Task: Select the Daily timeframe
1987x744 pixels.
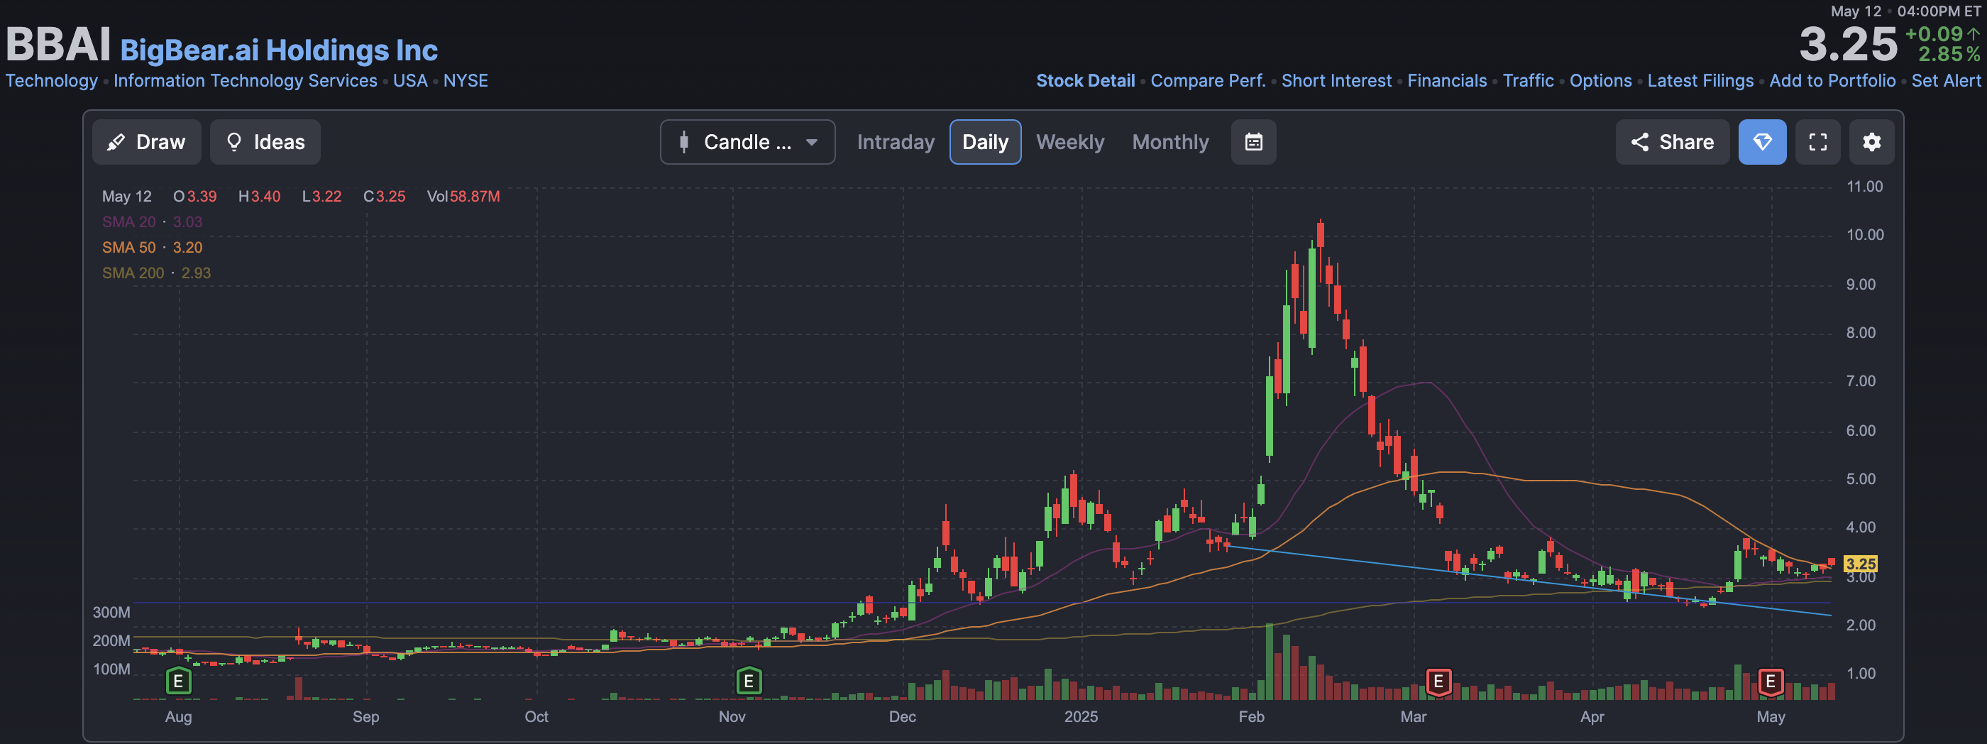Action: (x=985, y=142)
